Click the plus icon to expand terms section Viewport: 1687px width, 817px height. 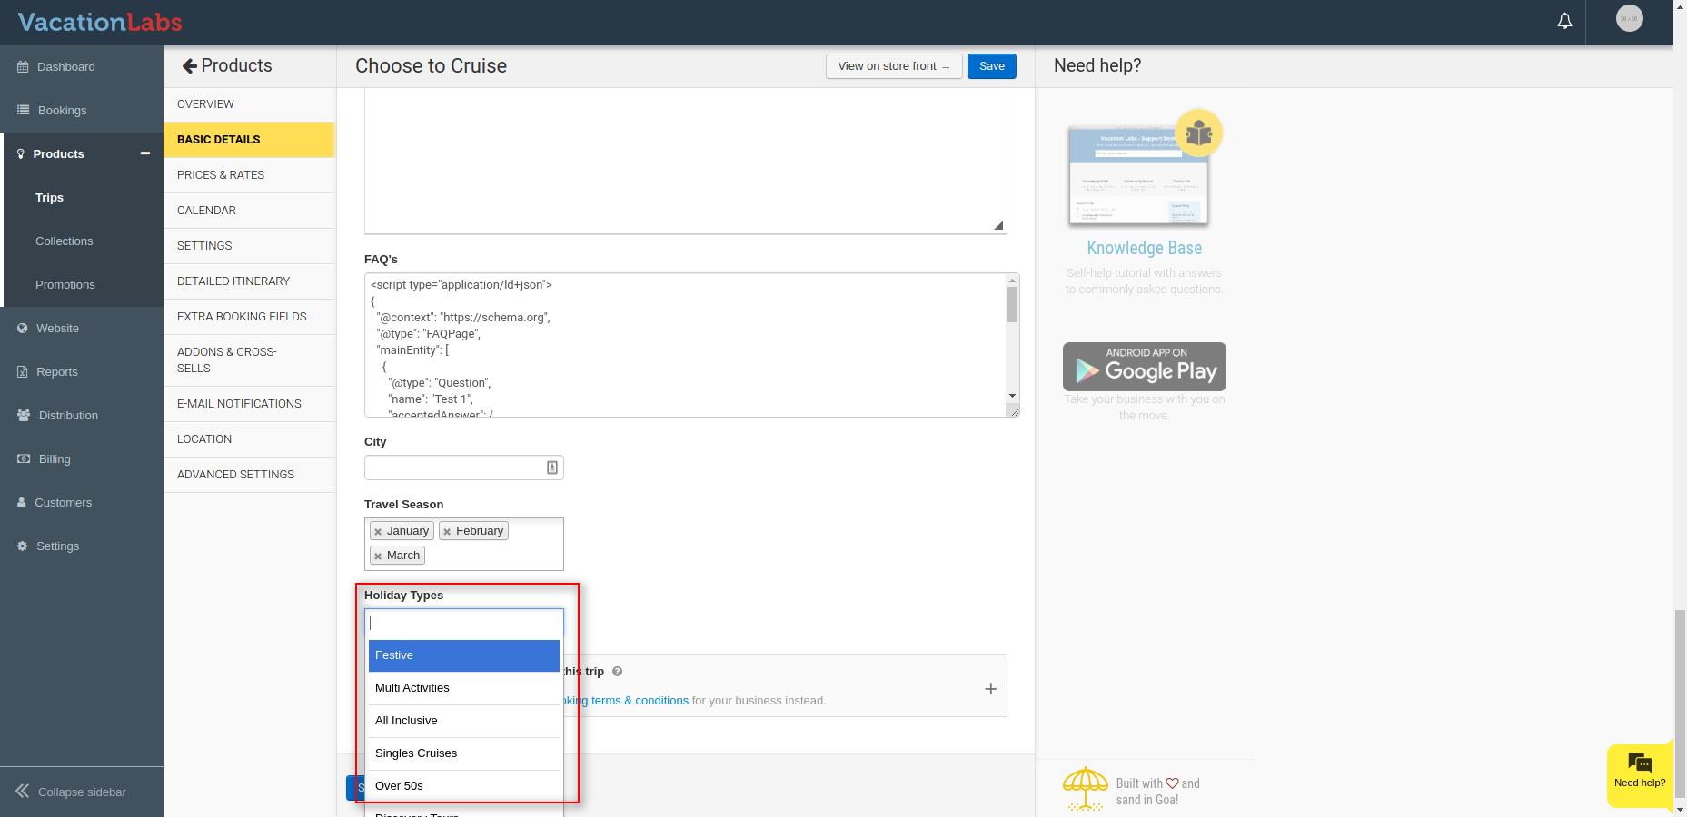[990, 689]
